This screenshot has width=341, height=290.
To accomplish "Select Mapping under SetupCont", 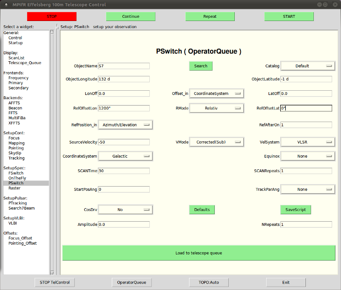I will [16, 143].
